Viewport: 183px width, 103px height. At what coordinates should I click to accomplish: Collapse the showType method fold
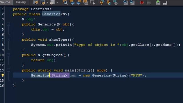[8, 39]
